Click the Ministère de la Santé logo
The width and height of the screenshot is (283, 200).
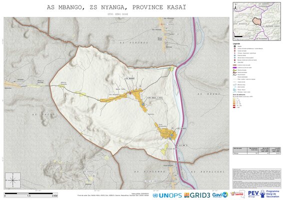tap(237, 194)
